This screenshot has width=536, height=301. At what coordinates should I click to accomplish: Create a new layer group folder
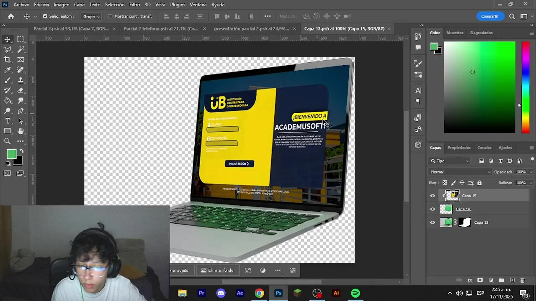pyautogui.click(x=501, y=280)
